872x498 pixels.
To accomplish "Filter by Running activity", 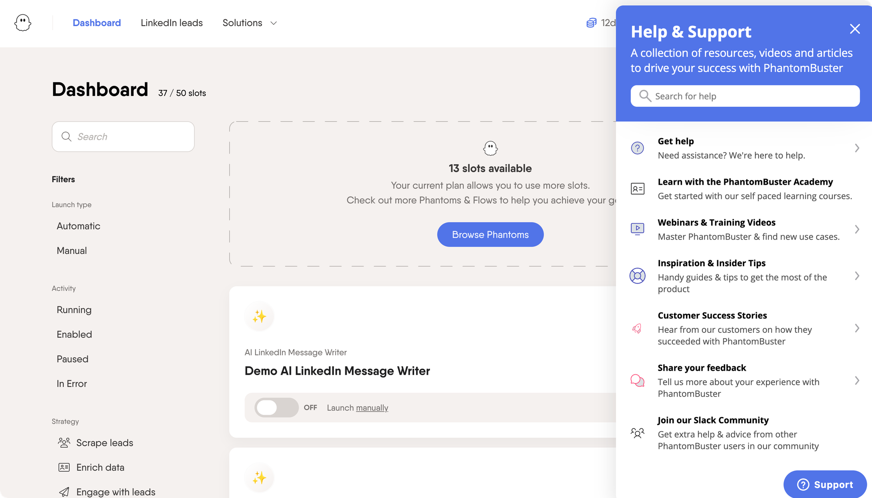I will pos(74,310).
